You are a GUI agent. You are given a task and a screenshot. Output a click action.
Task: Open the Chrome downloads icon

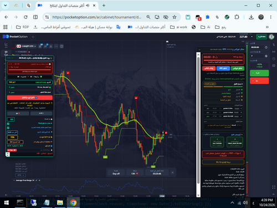(x=251, y=17)
